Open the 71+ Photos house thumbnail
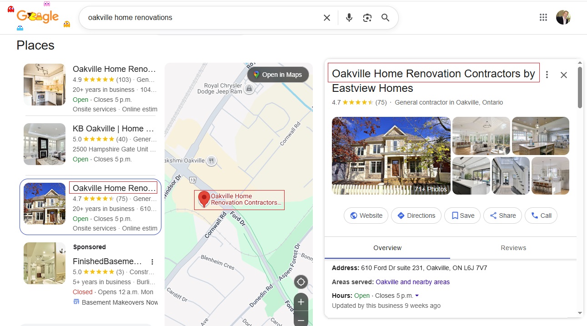Viewport: 587px width, 326px height. click(x=391, y=155)
